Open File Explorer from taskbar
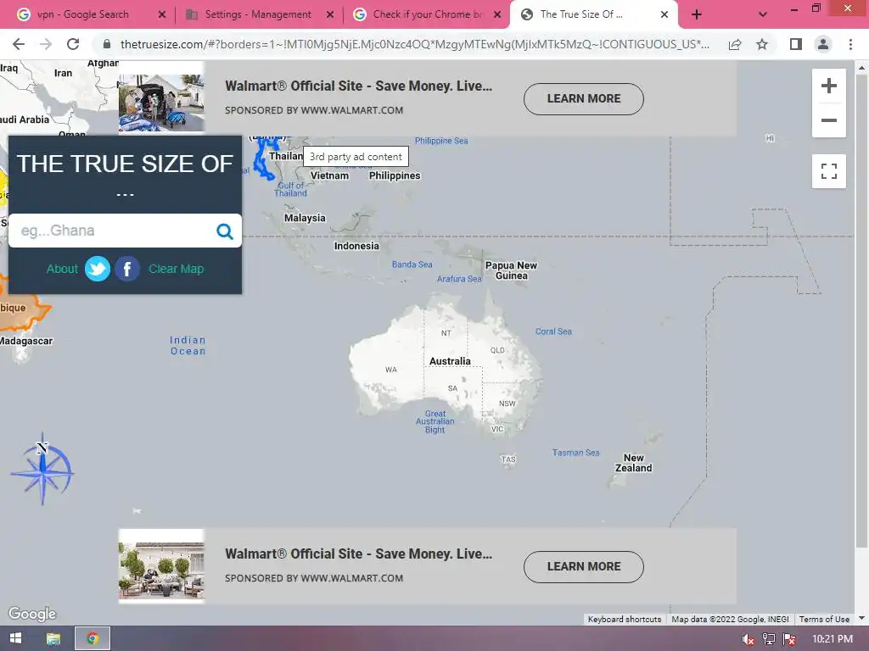Viewport: 869px width, 651px height. pyautogui.click(x=53, y=639)
